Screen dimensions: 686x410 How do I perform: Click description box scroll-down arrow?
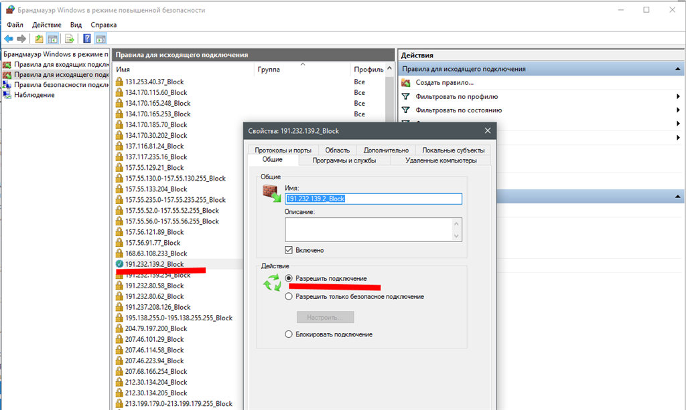point(456,236)
